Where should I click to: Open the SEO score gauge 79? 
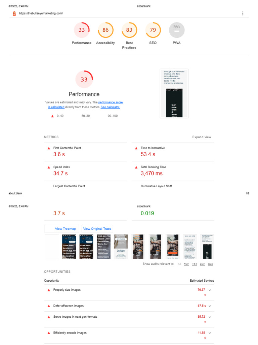153,30
